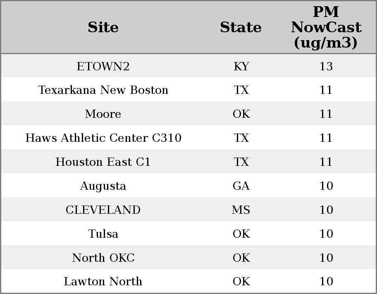The width and height of the screenshot is (377, 294).
Task: Select ETOWN2's NowCast value 13
Action: pos(326,66)
